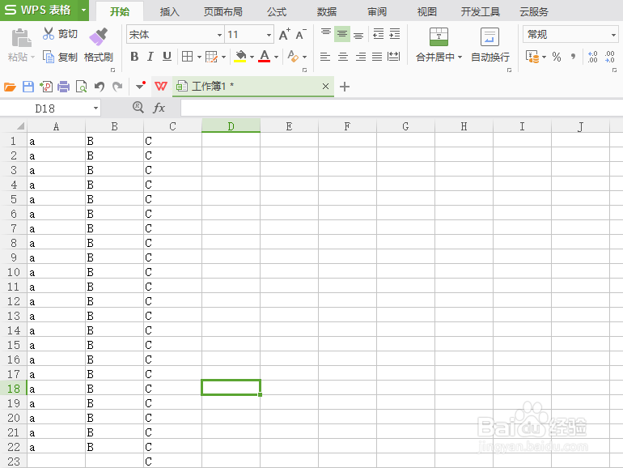
Task: Apply yellow fill color bucket
Action: 240,57
